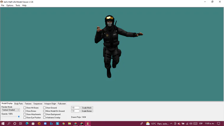Image resolution: width=224 pixels, height=126 pixels.
Task: Open Task View on the taskbar
Action: click(x=21, y=124)
